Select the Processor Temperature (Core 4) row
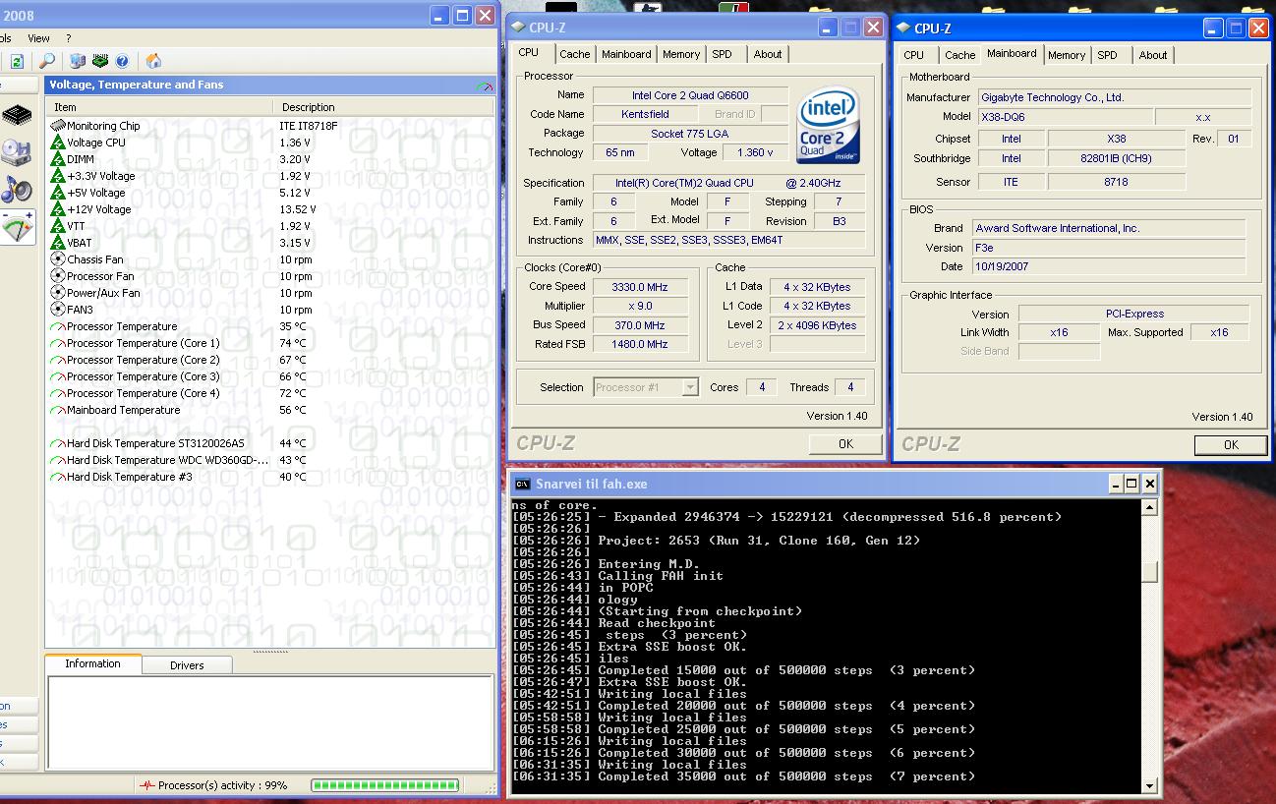The image size is (1276, 804). (x=270, y=393)
